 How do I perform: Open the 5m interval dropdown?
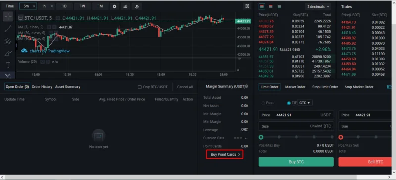click(x=28, y=6)
